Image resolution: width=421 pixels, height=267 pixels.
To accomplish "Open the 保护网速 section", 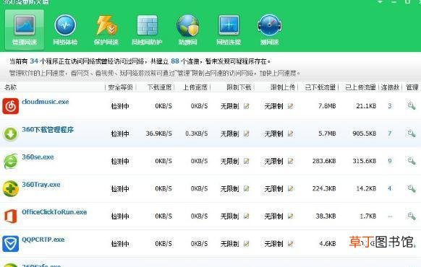I will click(106, 30).
